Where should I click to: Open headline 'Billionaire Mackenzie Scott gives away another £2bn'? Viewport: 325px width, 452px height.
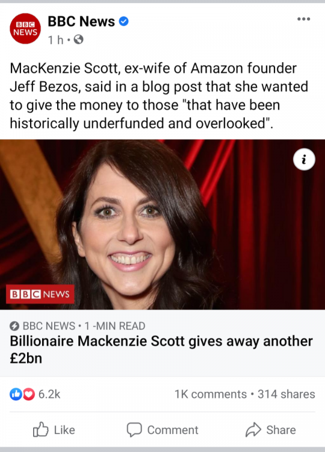161,350
